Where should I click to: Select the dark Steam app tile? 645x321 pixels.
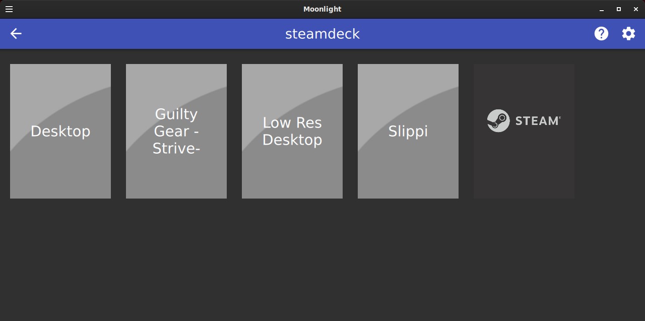pos(524,131)
